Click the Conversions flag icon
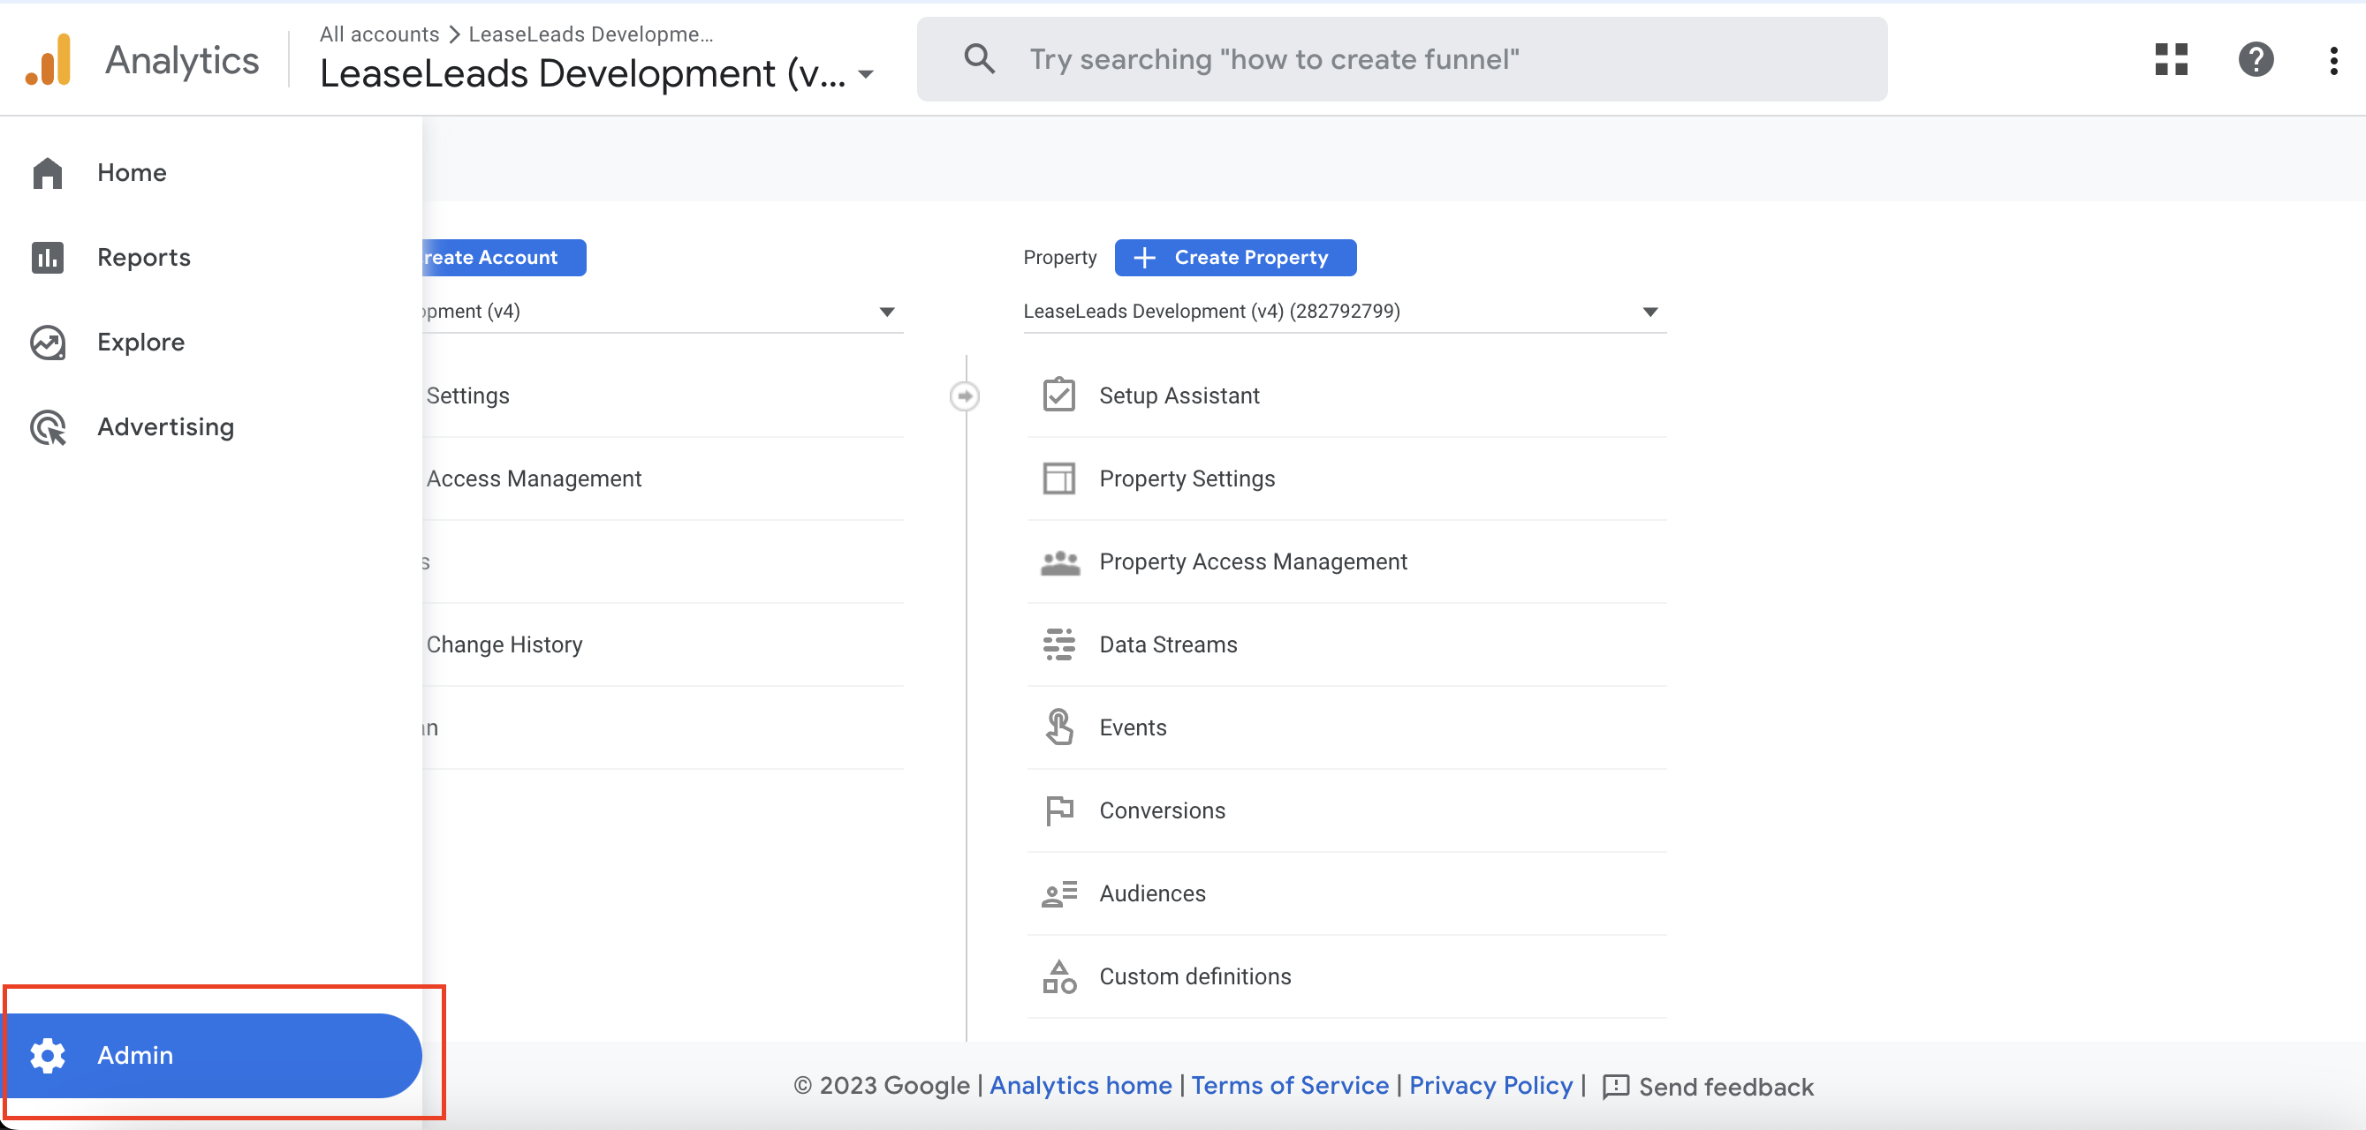The image size is (2366, 1130). [x=1059, y=810]
